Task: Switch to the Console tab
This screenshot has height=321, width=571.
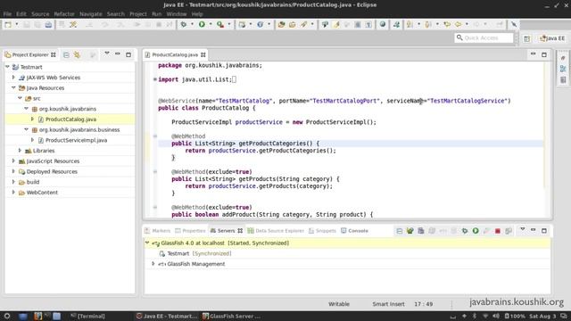Action: pos(354,231)
